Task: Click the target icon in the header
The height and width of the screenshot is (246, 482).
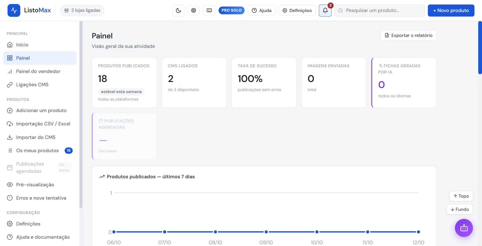Action: coord(194,10)
